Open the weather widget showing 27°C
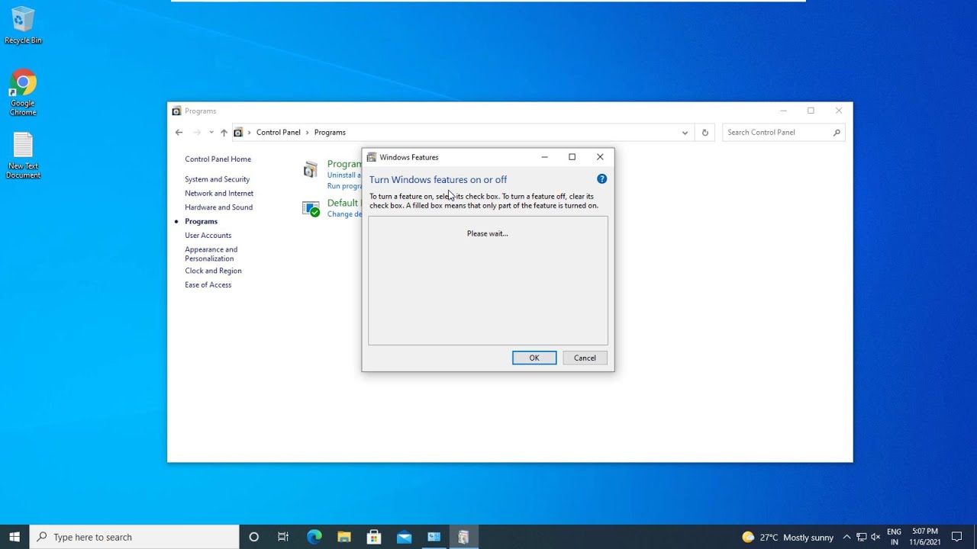 [787, 537]
